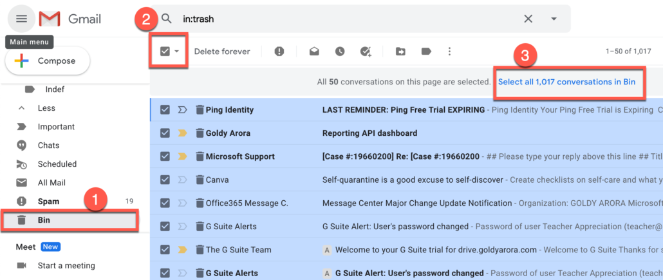Viewport: 663px width, 280px height.
Task: Toggle importance marker on The G Suite Team email
Action: click(x=182, y=250)
